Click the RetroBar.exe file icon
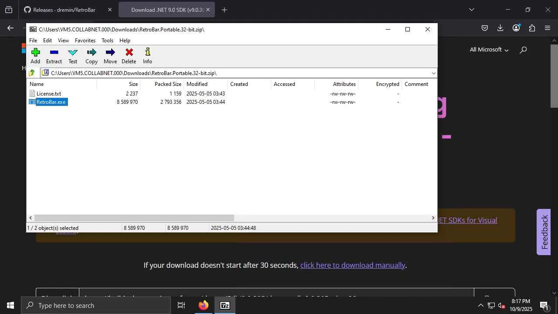This screenshot has height=314, width=558. click(32, 102)
